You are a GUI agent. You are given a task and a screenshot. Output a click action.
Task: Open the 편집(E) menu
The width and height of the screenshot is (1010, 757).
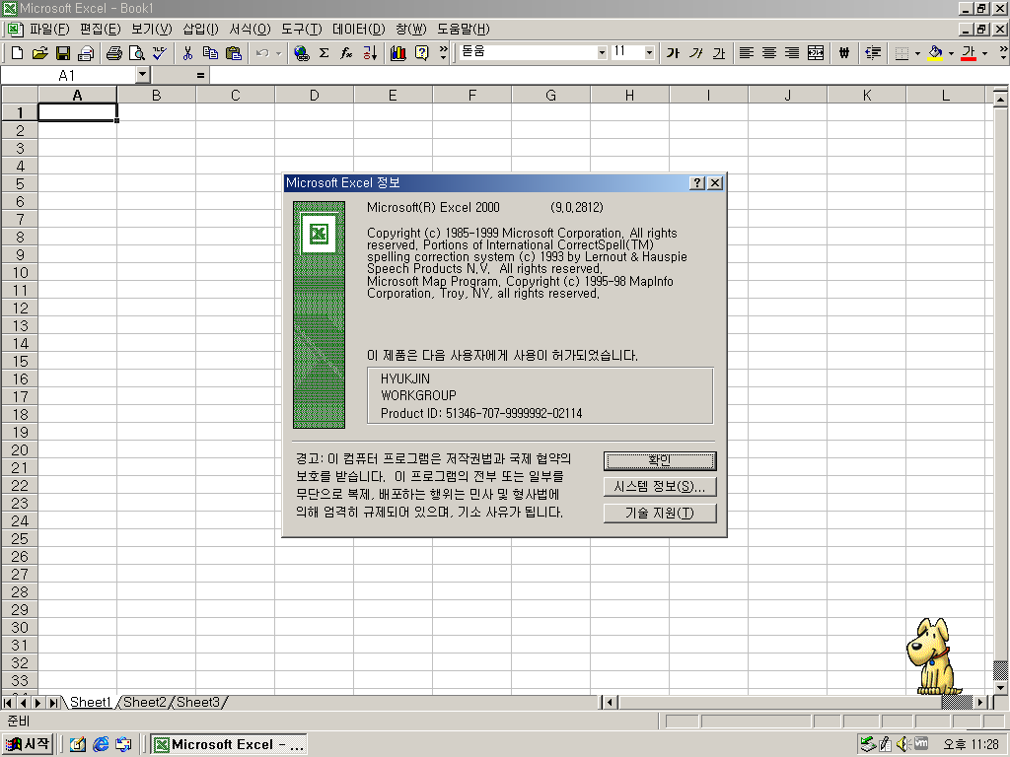point(100,29)
